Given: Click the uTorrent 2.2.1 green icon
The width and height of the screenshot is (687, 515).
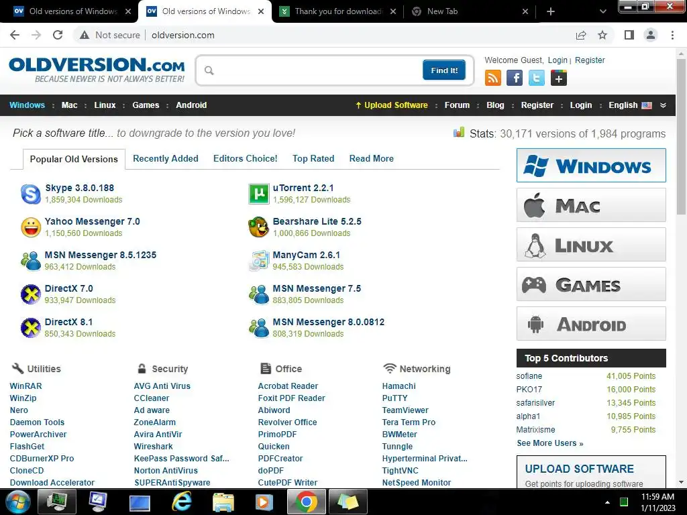Looking at the screenshot, I should [259, 194].
